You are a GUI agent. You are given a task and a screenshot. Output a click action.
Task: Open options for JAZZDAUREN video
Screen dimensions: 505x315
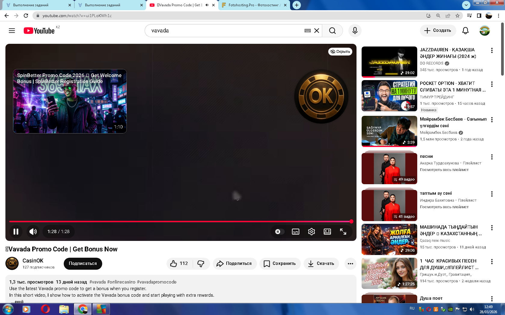tap(492, 50)
